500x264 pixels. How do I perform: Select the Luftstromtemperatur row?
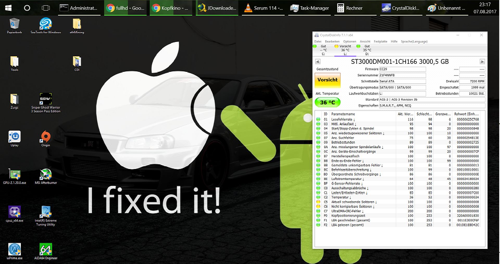pyautogui.click(x=398, y=179)
